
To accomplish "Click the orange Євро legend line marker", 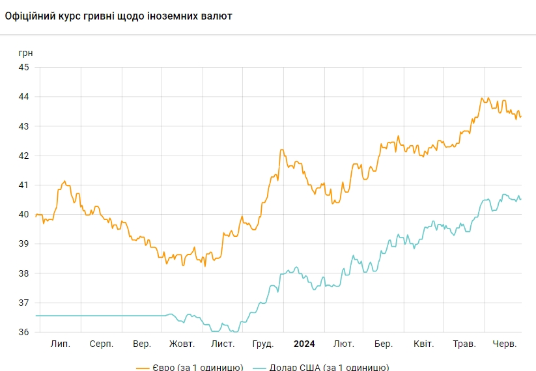I will click(x=143, y=368).
